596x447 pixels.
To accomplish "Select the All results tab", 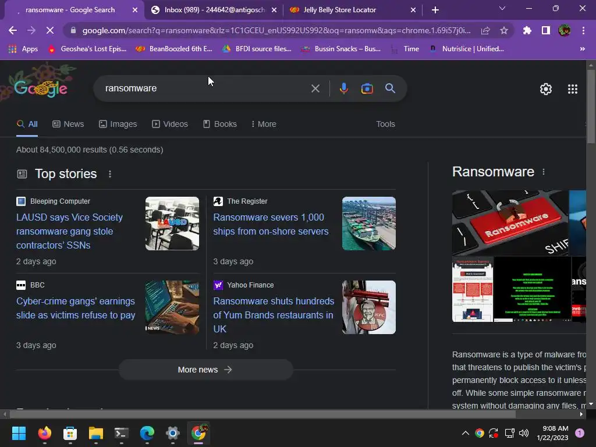I will tap(27, 125).
